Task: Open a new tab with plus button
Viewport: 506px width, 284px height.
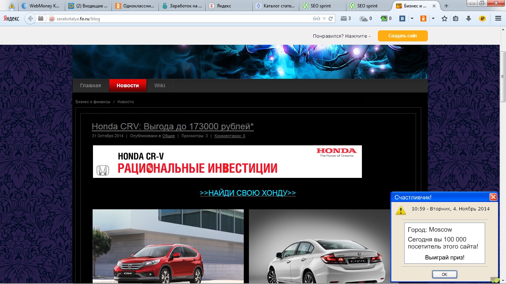Action: coord(446,6)
